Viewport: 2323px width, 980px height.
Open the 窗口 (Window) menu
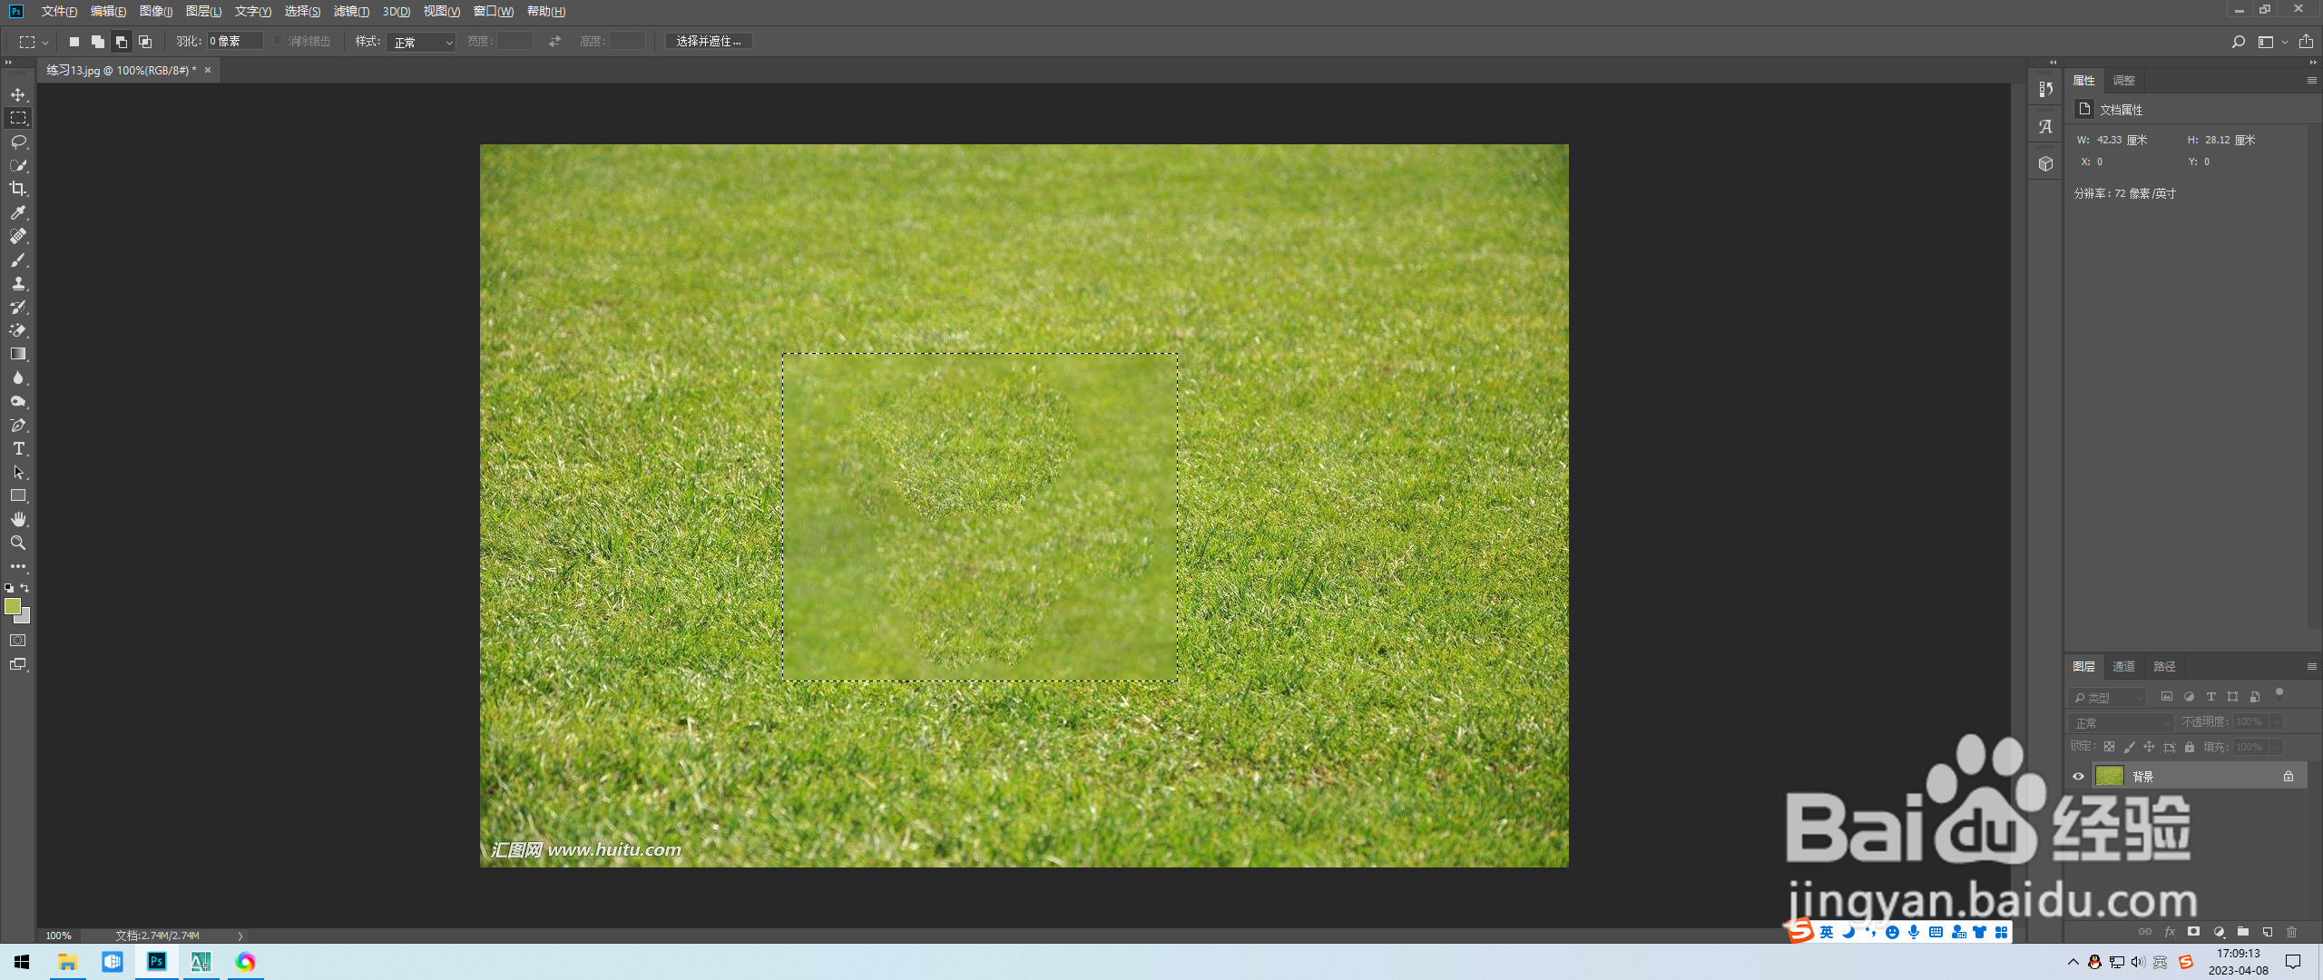(x=494, y=12)
